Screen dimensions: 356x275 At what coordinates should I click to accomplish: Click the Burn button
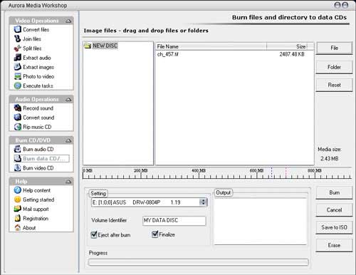pyautogui.click(x=334, y=192)
